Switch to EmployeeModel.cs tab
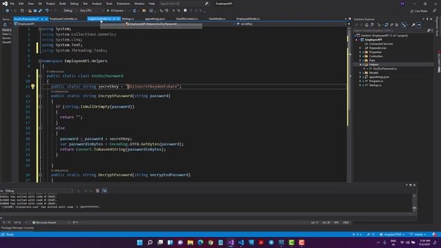 (x=248, y=19)
